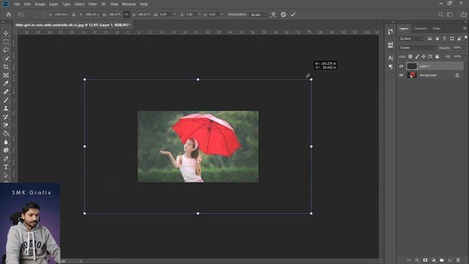Open the Image menu

[40, 4]
